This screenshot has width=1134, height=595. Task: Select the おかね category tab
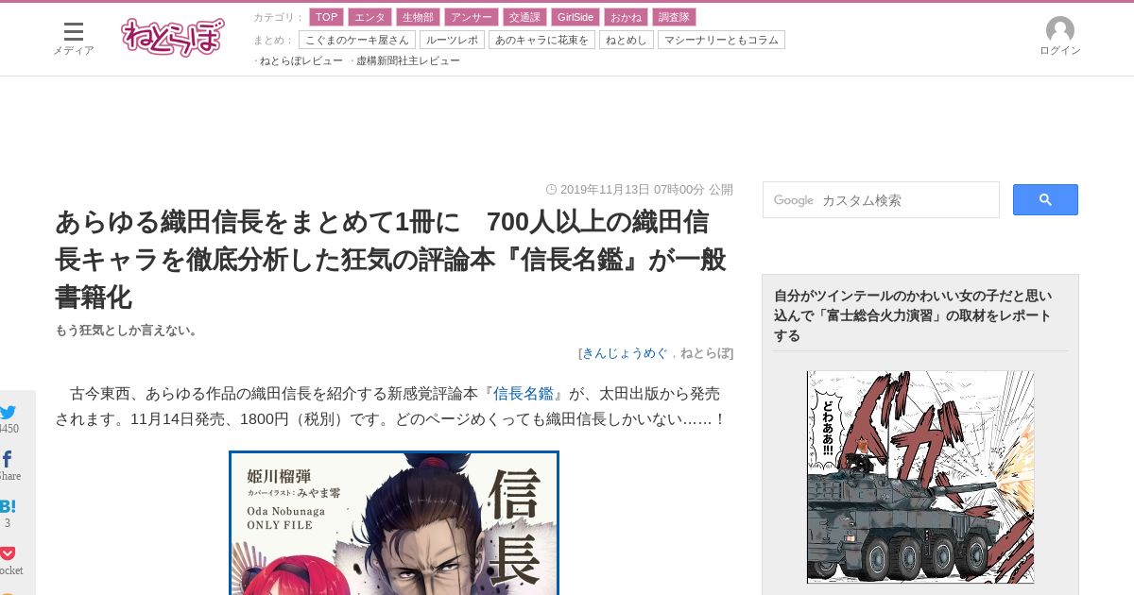tap(626, 17)
